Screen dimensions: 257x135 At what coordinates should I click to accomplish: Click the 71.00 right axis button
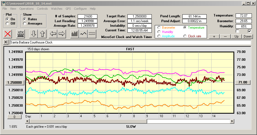tap(243, 82)
